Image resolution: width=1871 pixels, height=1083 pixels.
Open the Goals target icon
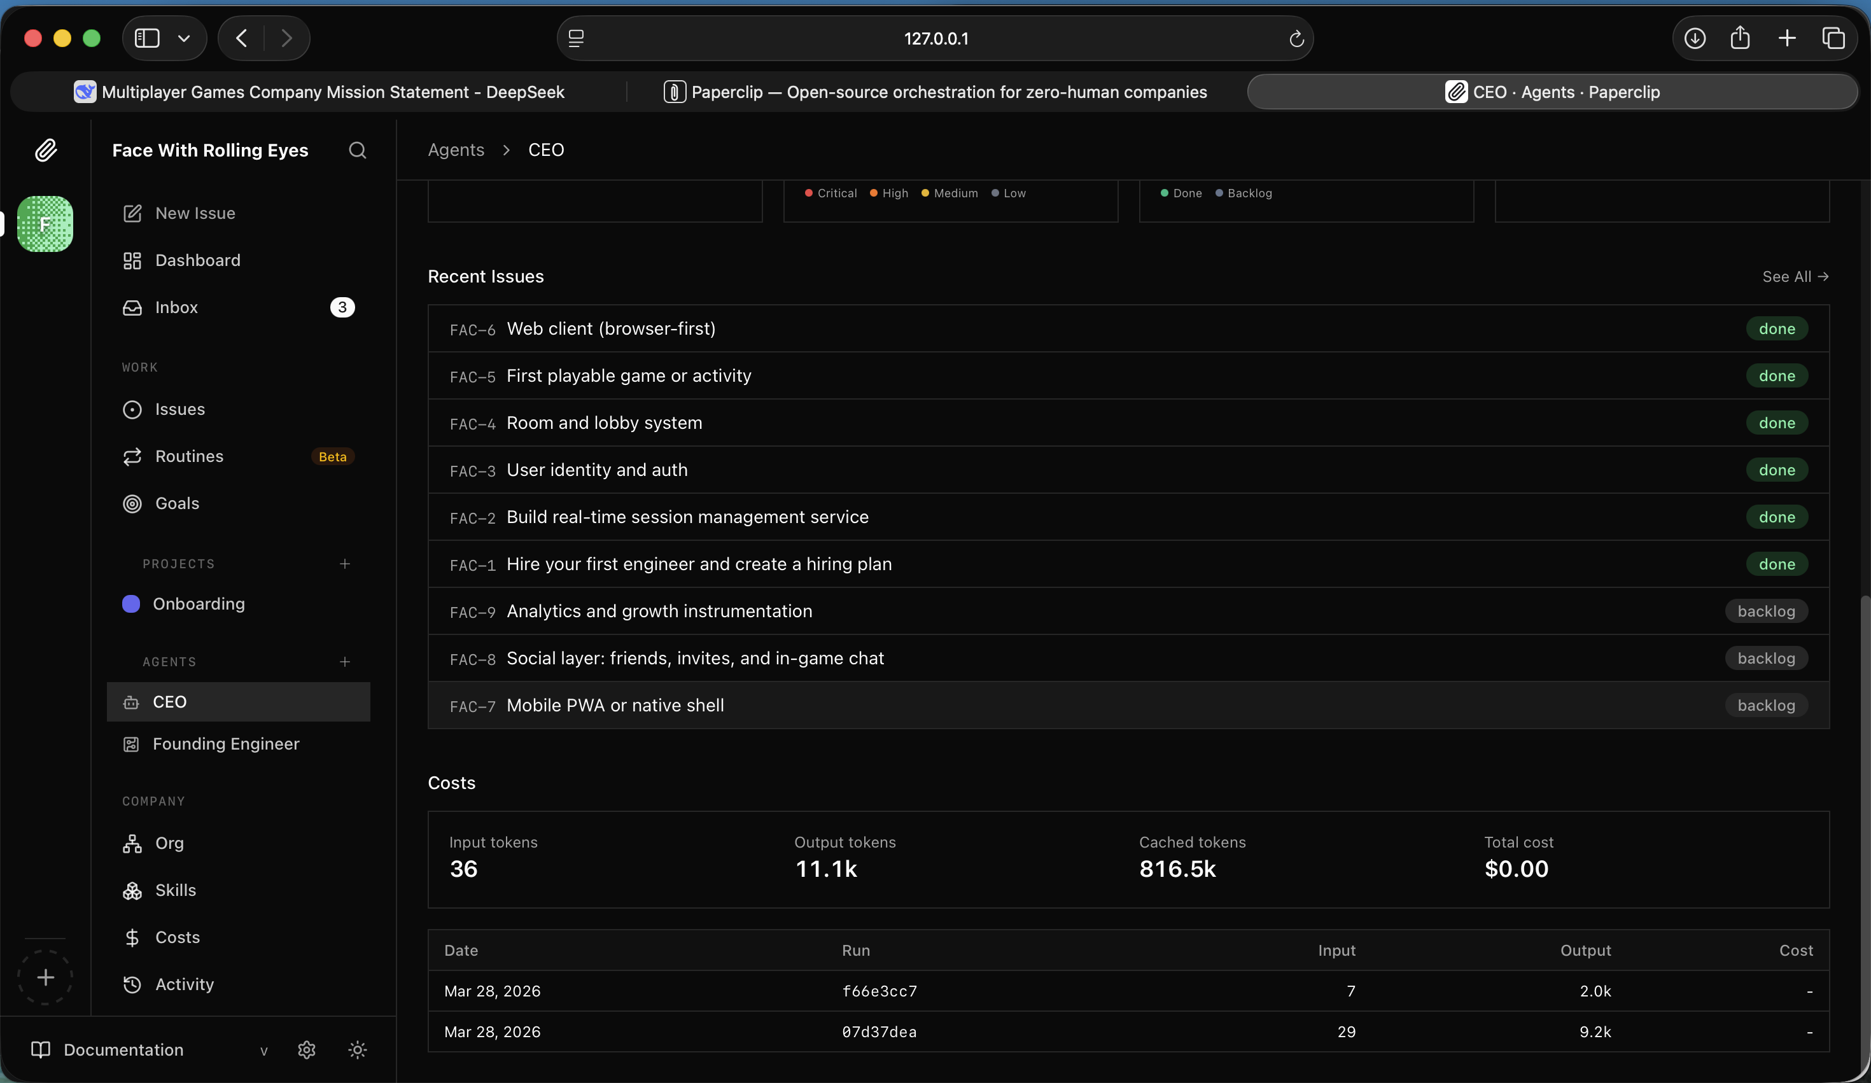132,503
